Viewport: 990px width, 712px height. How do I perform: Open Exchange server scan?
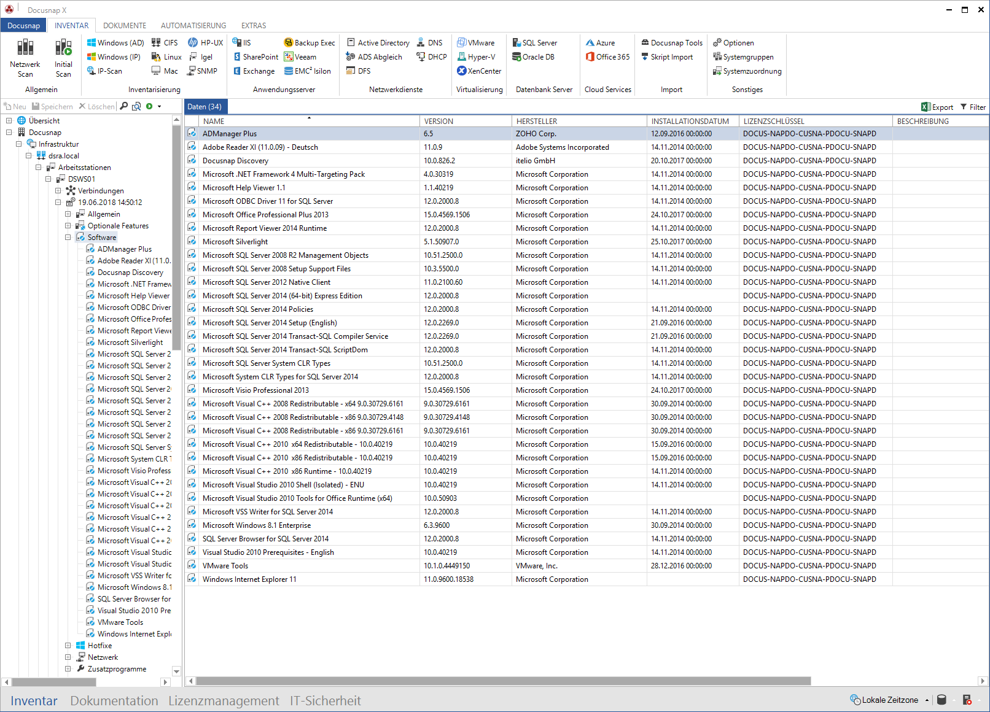[x=254, y=71]
